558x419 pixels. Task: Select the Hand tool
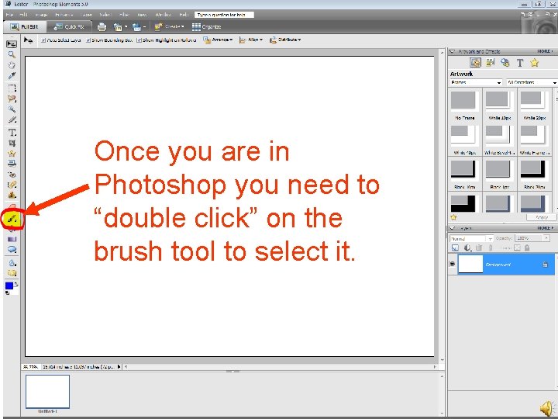pos(12,65)
